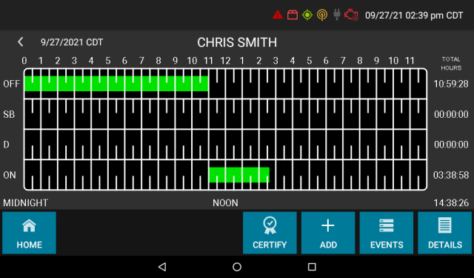Screen dimensions: 474x278
Task: Select the green OFF duty bar segment
Action: pyautogui.click(x=116, y=84)
